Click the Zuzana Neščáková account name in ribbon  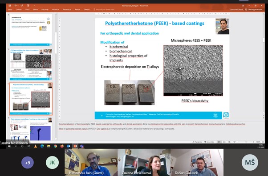[236, 10]
